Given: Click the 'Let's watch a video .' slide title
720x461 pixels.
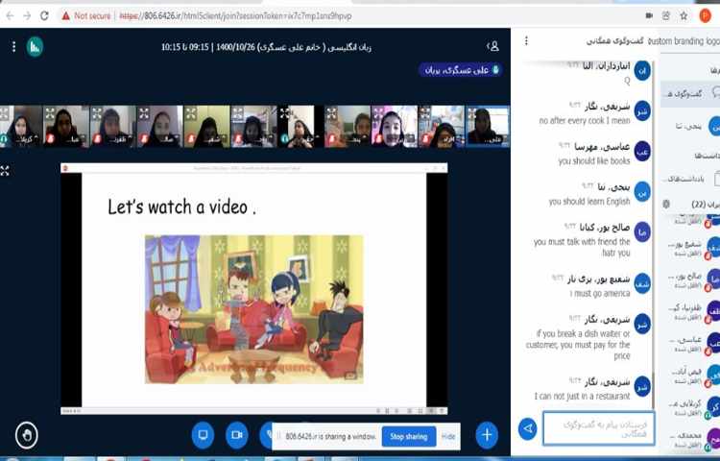Looking at the screenshot, I should click(181, 207).
